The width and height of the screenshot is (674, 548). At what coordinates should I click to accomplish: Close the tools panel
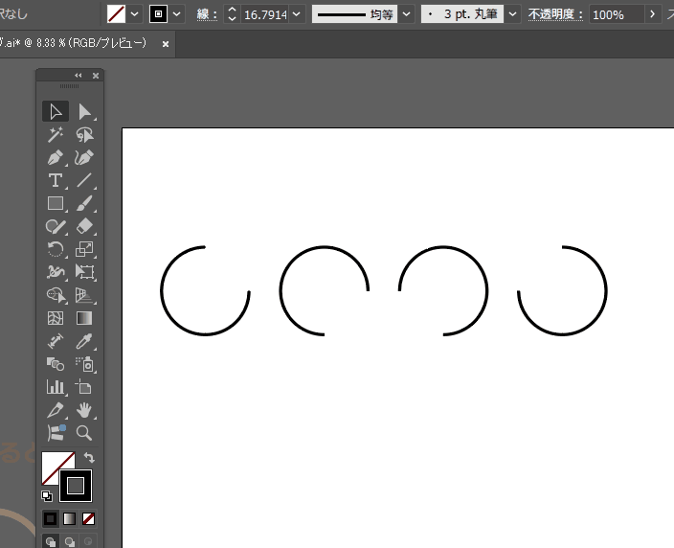click(x=96, y=76)
